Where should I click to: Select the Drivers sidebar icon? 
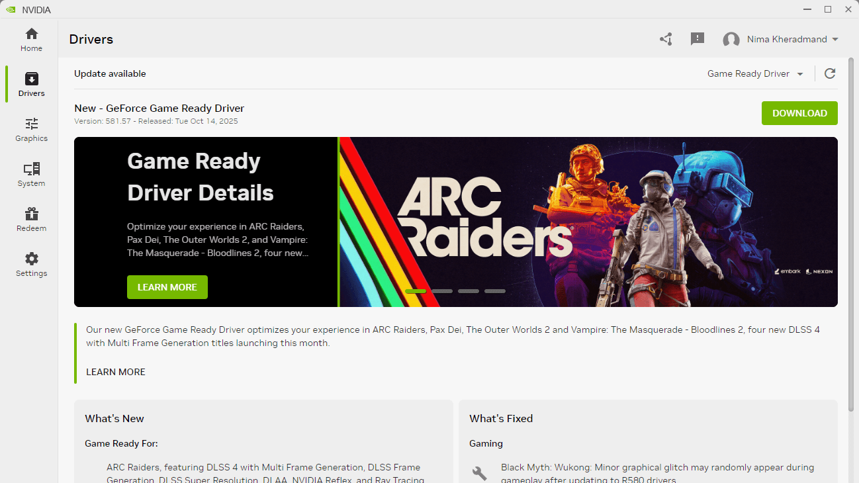pos(31,84)
